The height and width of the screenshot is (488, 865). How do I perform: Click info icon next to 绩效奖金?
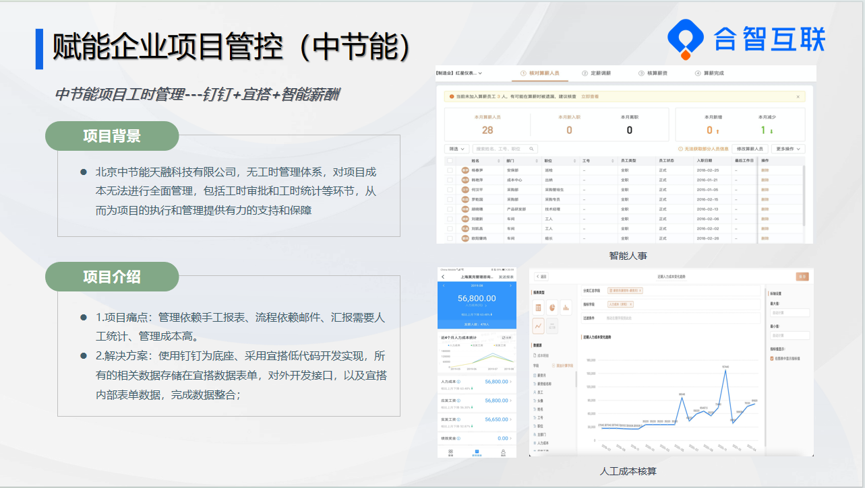click(x=459, y=438)
